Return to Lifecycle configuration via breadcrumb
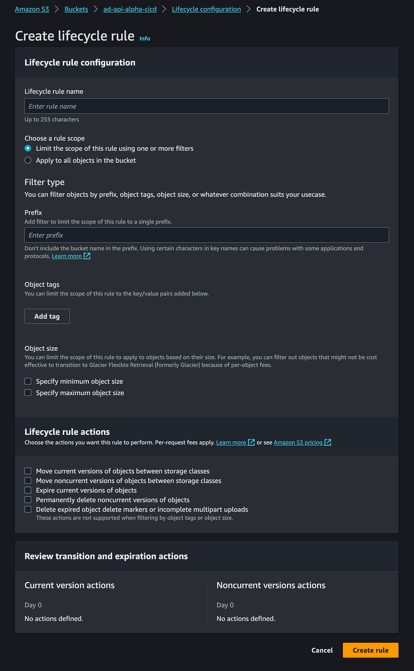 [x=206, y=9]
